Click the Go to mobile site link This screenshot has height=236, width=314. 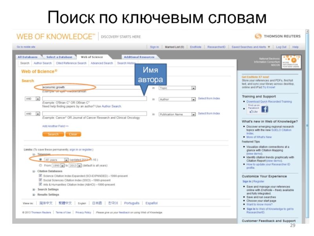(x=26, y=47)
